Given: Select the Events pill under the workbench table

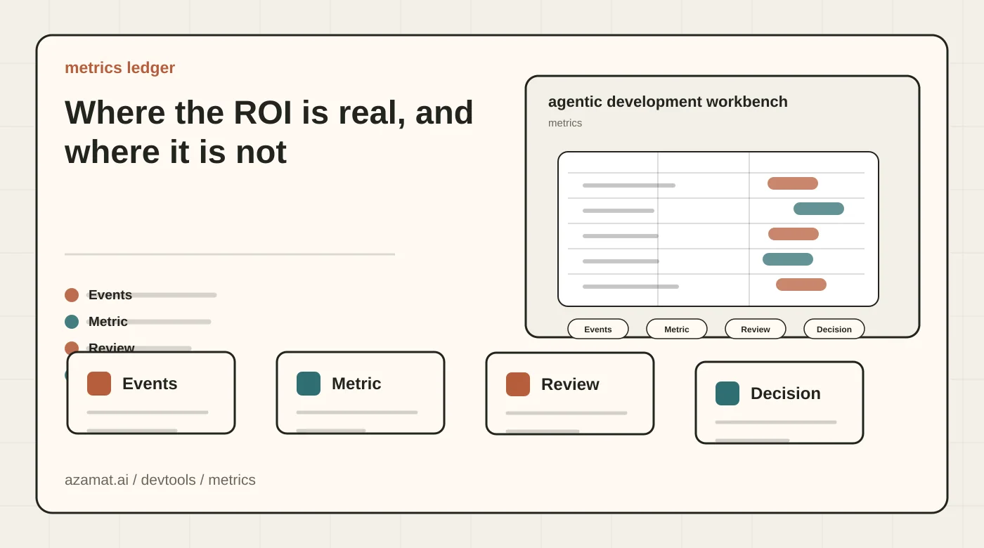Looking at the screenshot, I should (598, 329).
